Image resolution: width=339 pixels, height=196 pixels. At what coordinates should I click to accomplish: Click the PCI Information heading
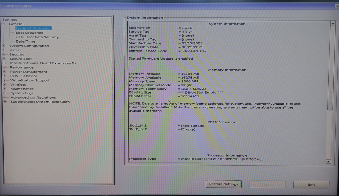(x=222, y=122)
